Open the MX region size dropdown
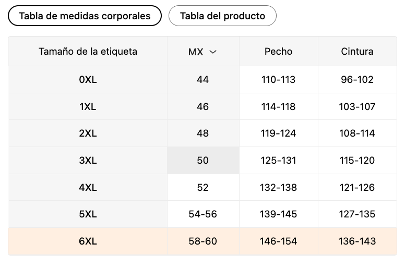This screenshot has width=405, height=268. (x=202, y=52)
